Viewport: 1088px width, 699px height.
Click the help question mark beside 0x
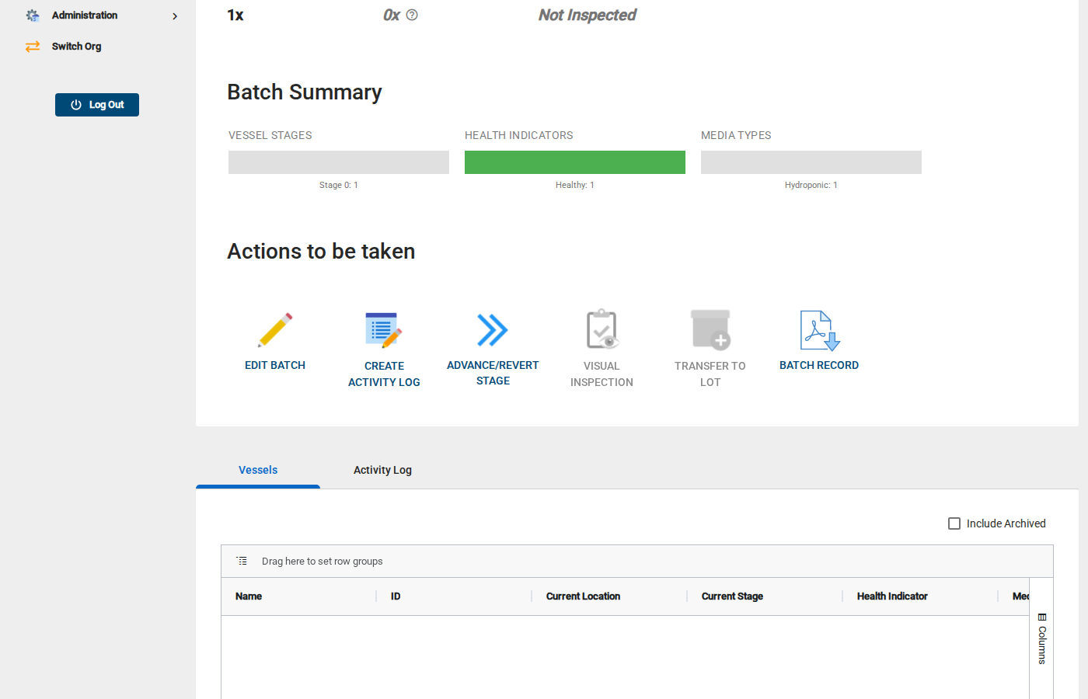tap(412, 15)
